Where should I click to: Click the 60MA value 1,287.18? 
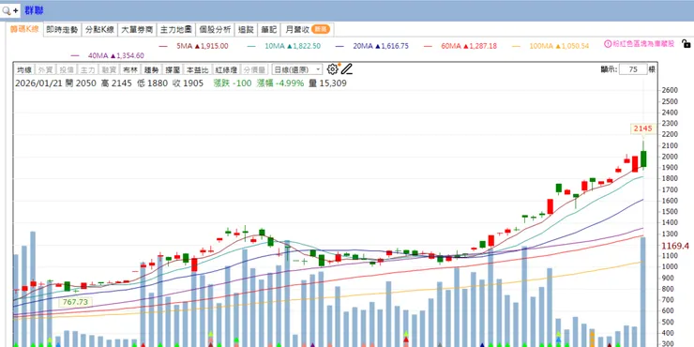tap(482, 46)
